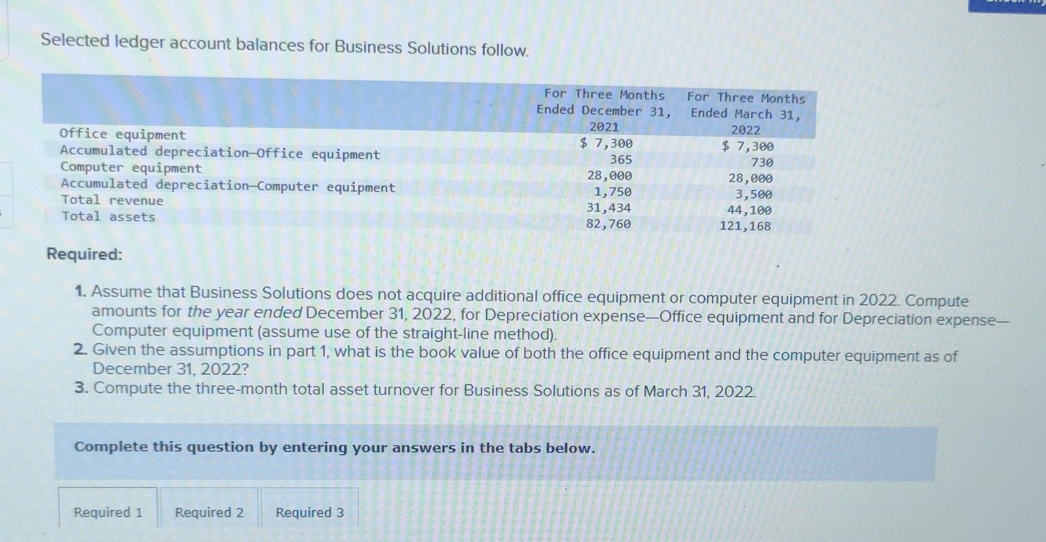Click the Accumulated depreciation—Computer equipment label
The width and height of the screenshot is (1046, 542).
coord(227,186)
